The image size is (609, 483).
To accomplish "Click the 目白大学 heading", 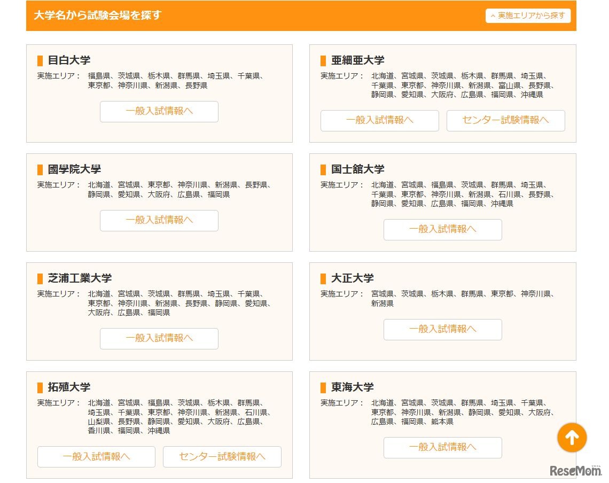I will pyautogui.click(x=69, y=60).
